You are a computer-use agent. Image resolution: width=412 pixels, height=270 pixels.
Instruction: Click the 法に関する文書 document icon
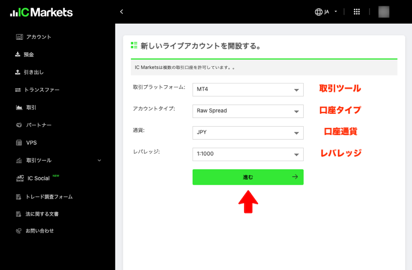coord(19,214)
